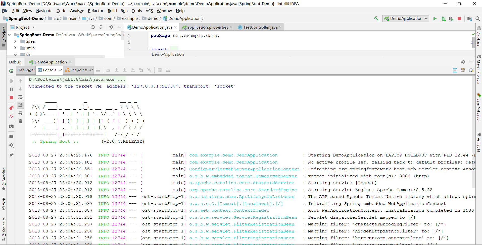Expand the .idea folder
482x245 pixels.
point(15,41)
